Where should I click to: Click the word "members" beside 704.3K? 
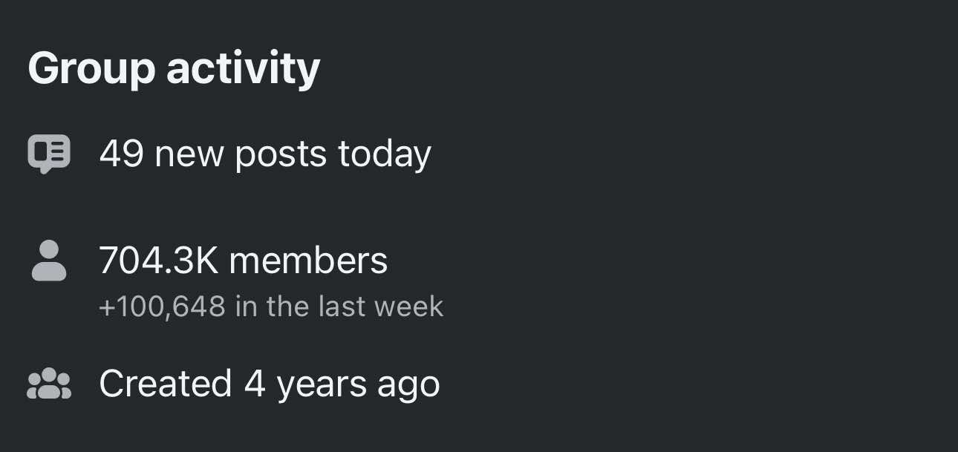pos(308,261)
